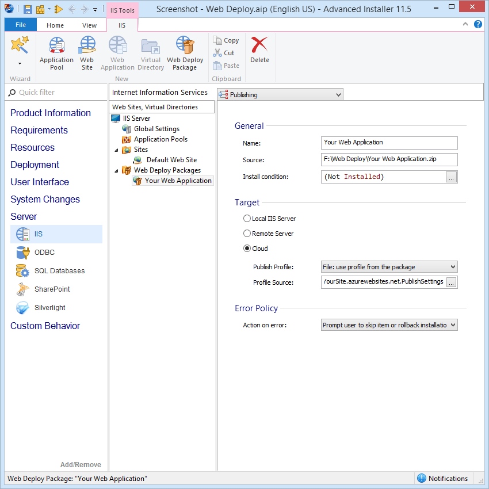489x489 pixels.
Task: Add a Web Deploy Package
Action: [x=185, y=53]
